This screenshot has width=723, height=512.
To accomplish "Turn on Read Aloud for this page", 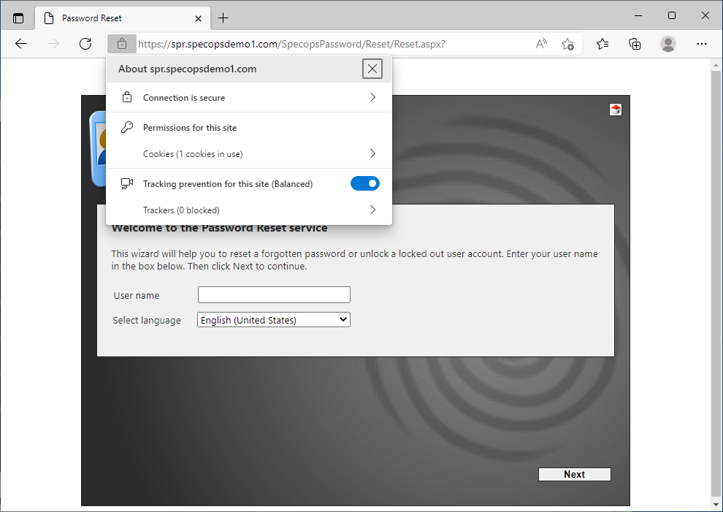I will point(541,44).
